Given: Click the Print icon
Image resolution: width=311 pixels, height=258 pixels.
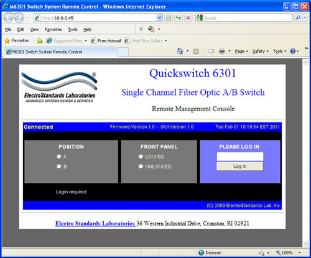Looking at the screenshot, I should 222,51.
